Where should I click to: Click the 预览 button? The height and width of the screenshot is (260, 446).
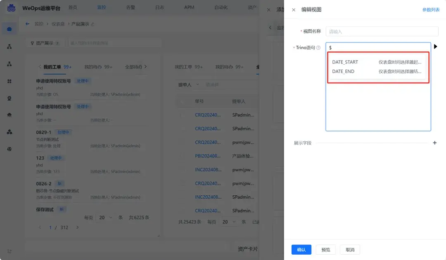tap(326, 250)
